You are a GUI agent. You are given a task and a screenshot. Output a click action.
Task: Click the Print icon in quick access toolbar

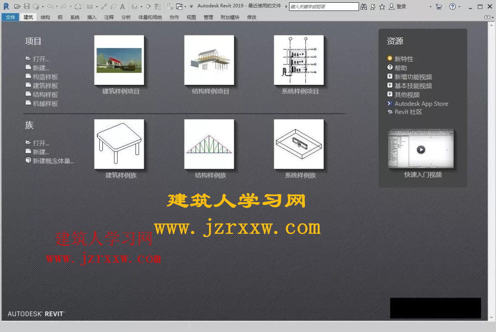(x=78, y=6)
